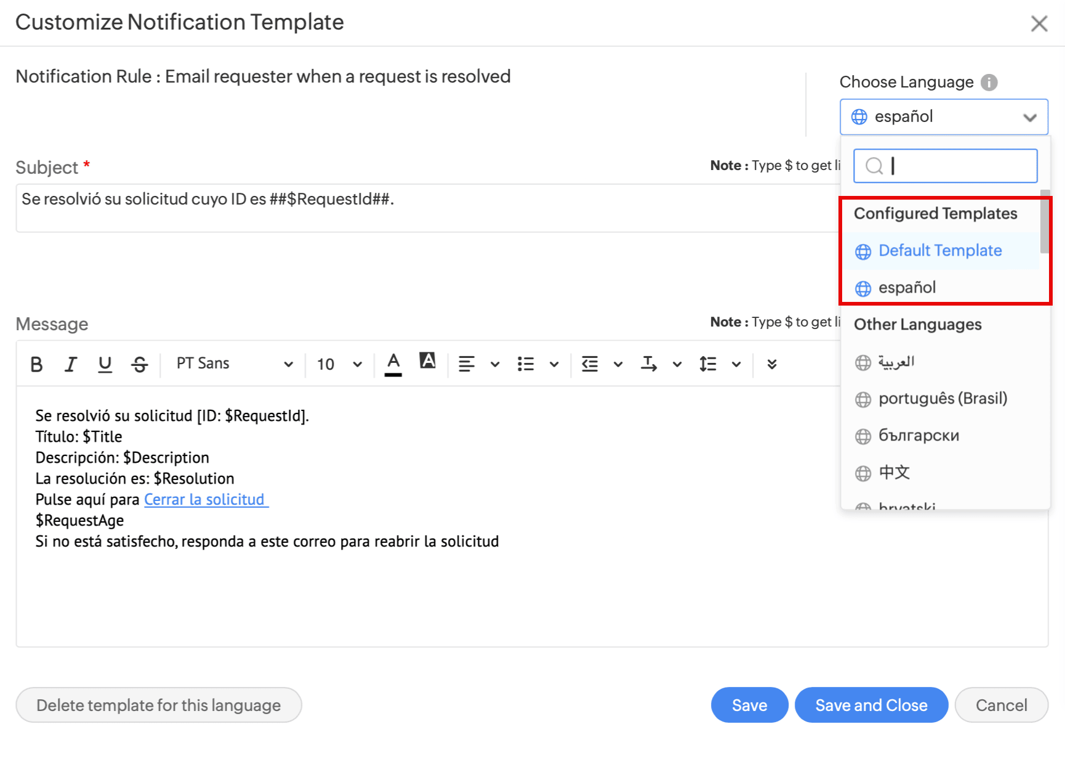Click Save and Close button
The width and height of the screenshot is (1065, 764).
coord(871,705)
